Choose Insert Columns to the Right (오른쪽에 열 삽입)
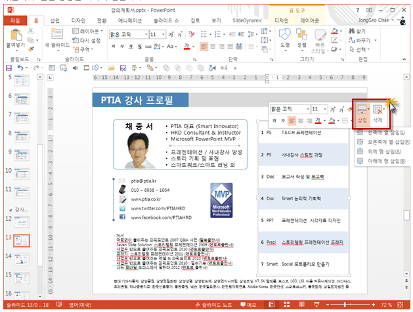This screenshot has width=413, height=312. click(x=383, y=142)
